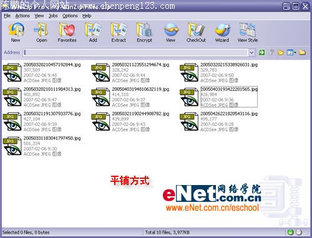Click file name 20050321123551294674.jpg
The width and height of the screenshot is (312, 238).
point(140,65)
